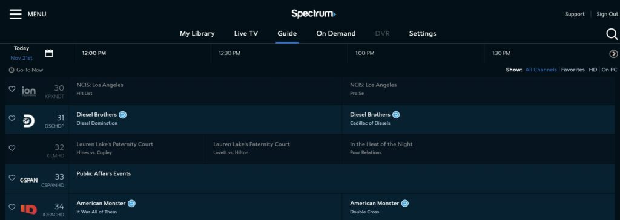Open the DVR tab
The width and height of the screenshot is (620, 220).
click(383, 34)
